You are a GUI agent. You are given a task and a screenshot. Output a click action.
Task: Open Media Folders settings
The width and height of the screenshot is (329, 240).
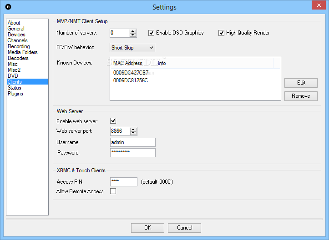22,52
